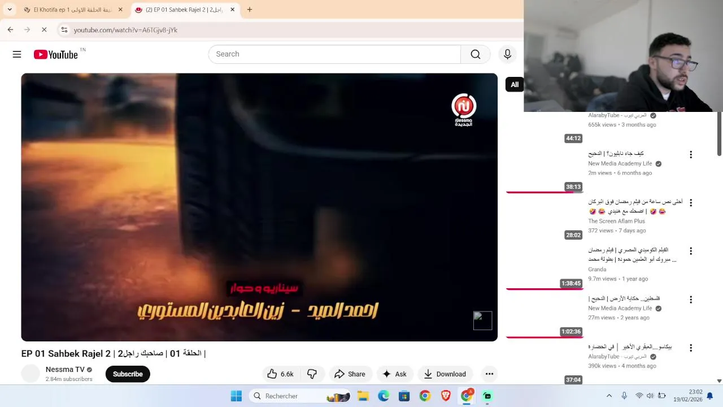The image size is (723, 407).
Task: Open a new browser tab
Action: click(250, 10)
